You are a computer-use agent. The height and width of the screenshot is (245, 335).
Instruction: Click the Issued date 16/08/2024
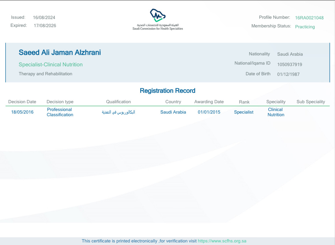[x=44, y=18]
